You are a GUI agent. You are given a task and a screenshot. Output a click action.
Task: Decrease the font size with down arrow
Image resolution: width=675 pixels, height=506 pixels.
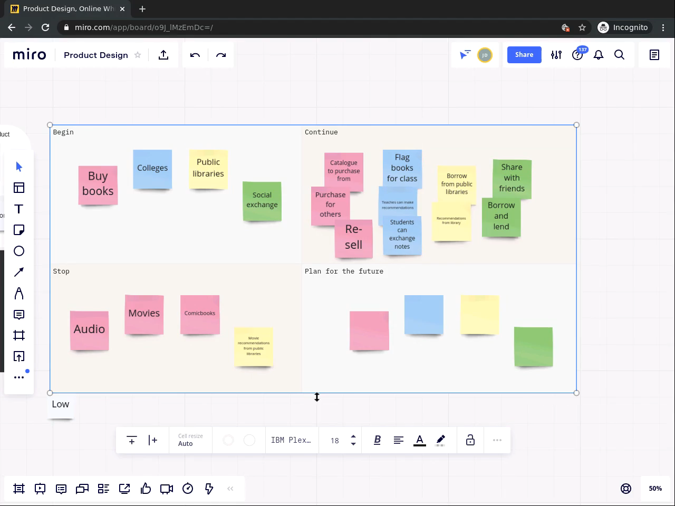pos(353,444)
